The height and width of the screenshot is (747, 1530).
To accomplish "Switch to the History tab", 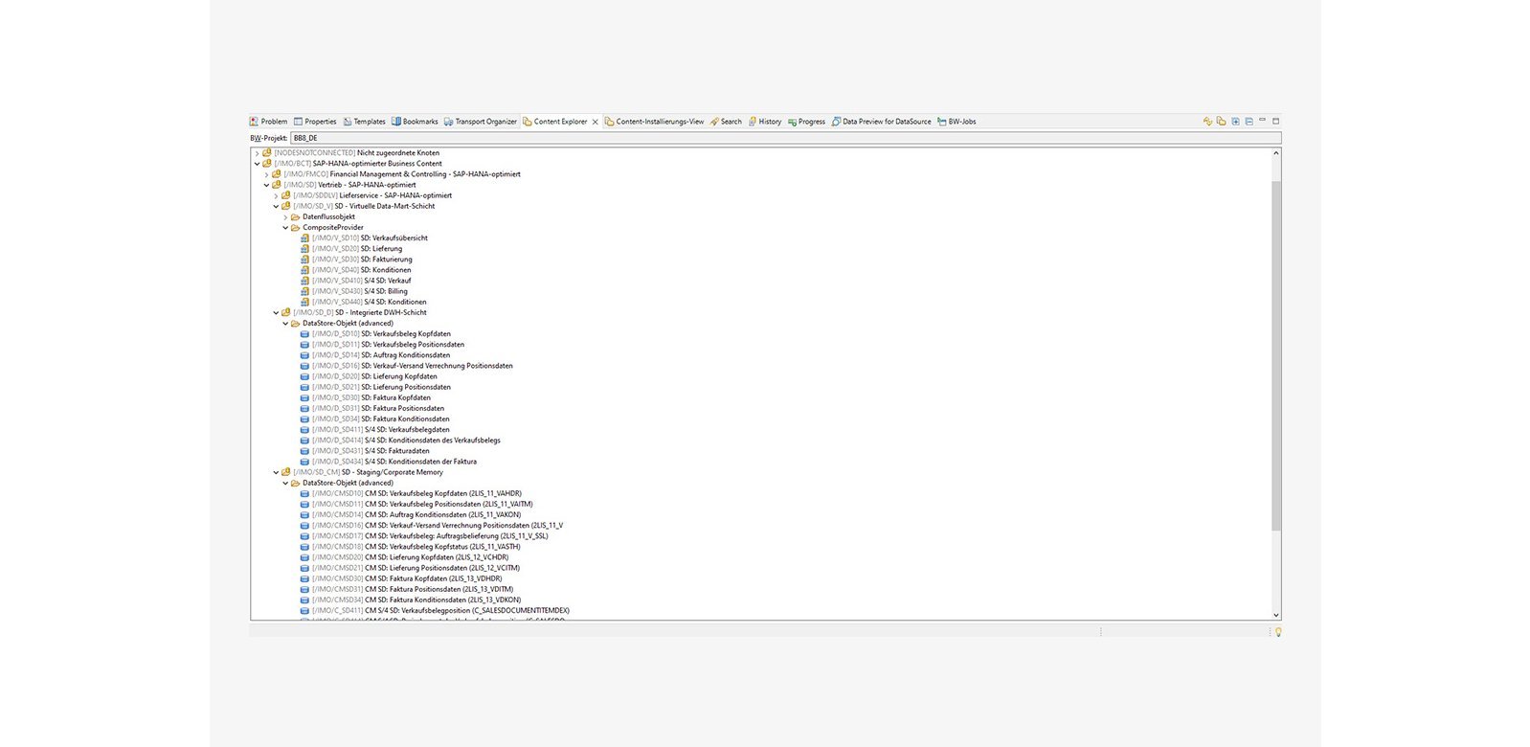I will [x=765, y=122].
